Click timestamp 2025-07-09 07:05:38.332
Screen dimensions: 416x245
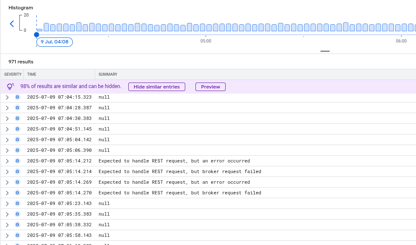59,225
